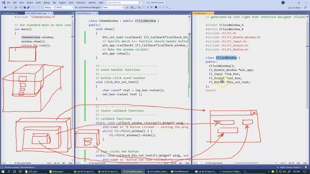Viewport: 310px width, 174px height.
Task: Open the Debug configuration dropdown
Action: pyautogui.click(x=49, y=8)
